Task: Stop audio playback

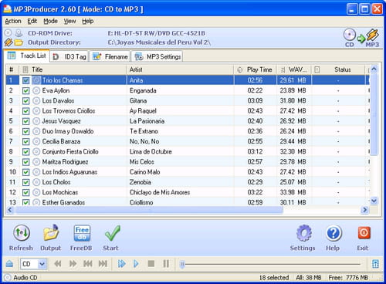Action: coord(151,264)
